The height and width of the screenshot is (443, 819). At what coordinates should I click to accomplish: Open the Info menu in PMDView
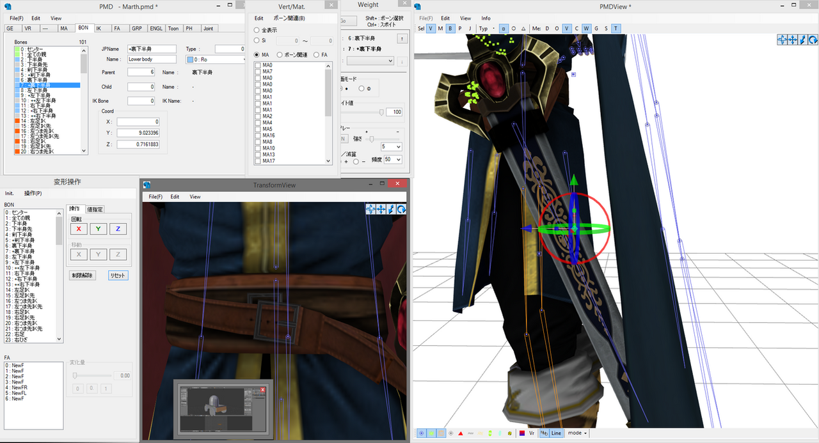(486, 18)
